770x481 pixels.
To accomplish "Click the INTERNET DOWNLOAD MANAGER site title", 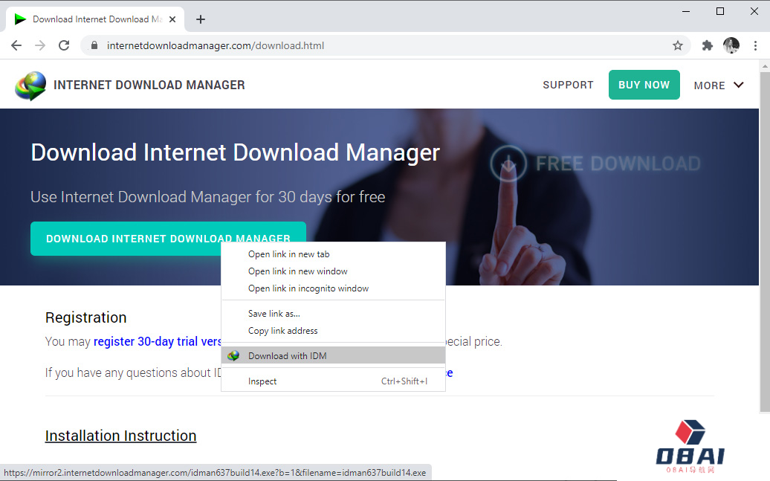I will click(149, 85).
